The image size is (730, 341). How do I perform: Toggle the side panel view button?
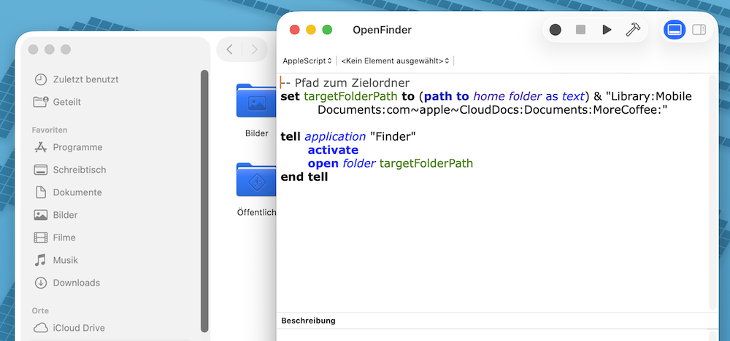[x=699, y=30]
